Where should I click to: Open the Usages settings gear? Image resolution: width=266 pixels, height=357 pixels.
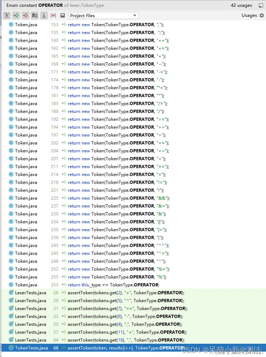point(262,15)
